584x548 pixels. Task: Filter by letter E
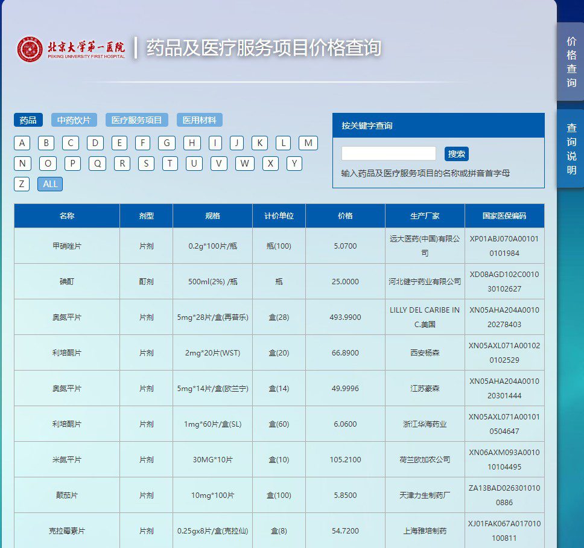point(119,143)
